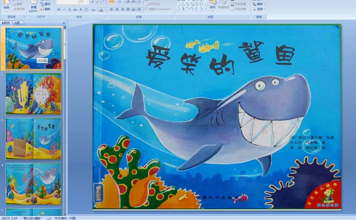Open the Shape Effects (形状效果) menu
The height and width of the screenshot is (220, 356).
click(239, 9)
